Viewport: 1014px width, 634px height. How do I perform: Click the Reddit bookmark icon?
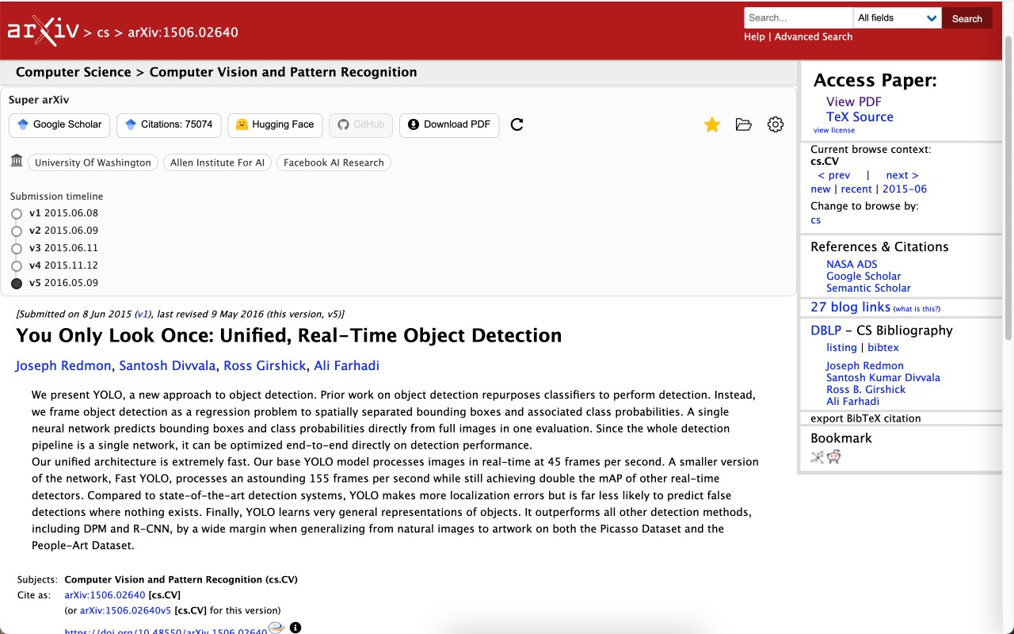click(833, 456)
